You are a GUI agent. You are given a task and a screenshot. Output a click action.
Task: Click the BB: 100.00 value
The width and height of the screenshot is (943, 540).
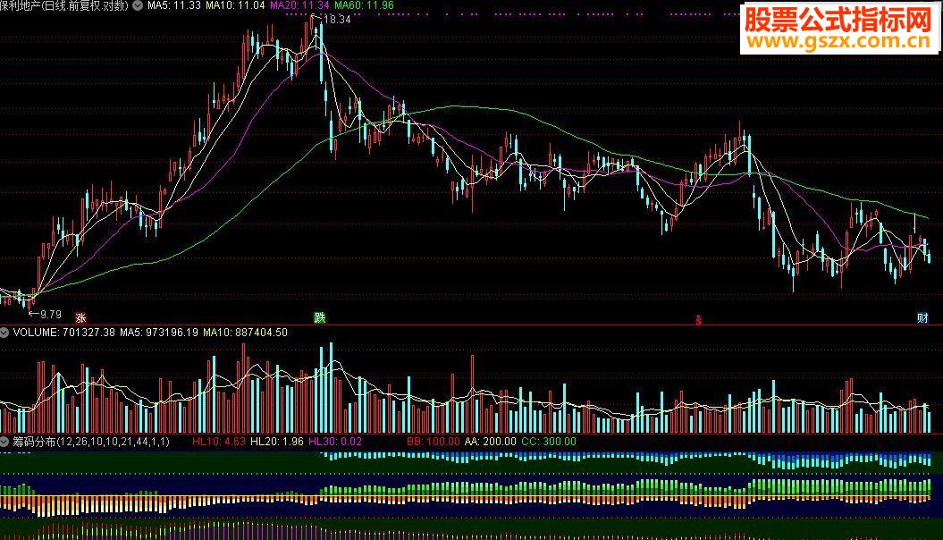433,442
